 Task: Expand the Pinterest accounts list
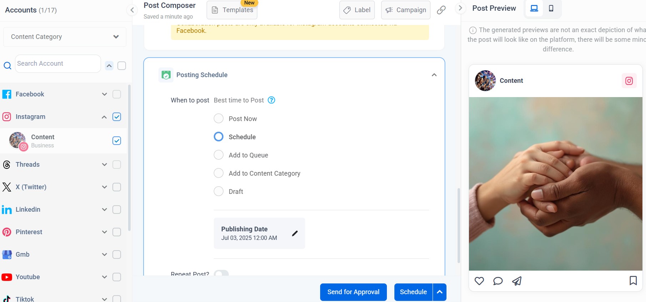[x=104, y=232]
